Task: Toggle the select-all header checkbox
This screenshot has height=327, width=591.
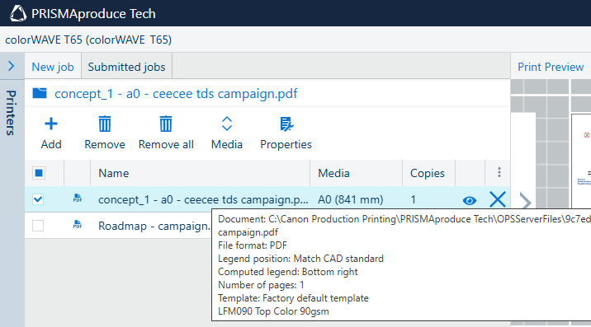Action: click(39, 173)
